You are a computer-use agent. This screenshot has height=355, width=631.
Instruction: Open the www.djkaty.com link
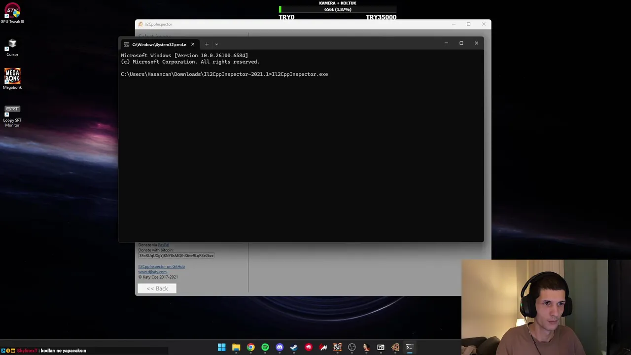coord(152,272)
